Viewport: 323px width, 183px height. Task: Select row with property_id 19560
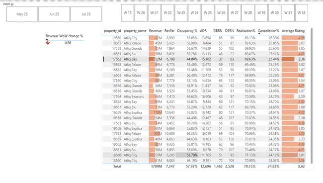point(204,38)
